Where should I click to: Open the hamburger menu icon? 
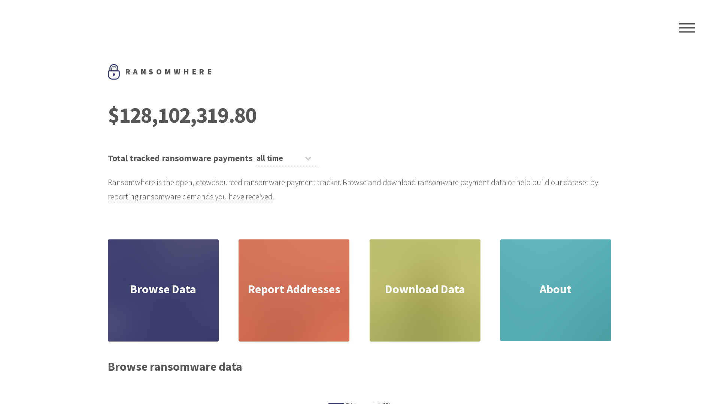[687, 28]
